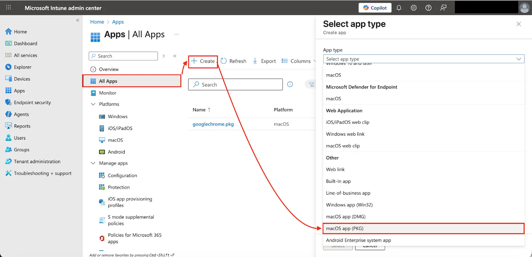Close the Select app type panel
The width and height of the screenshot is (532, 257).
click(518, 24)
